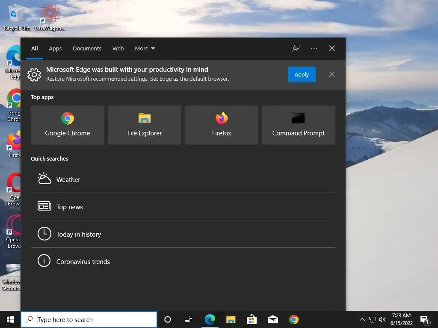Viewport: 438px width, 328px height.
Task: Click the Cortana circle on taskbar
Action: (168, 319)
